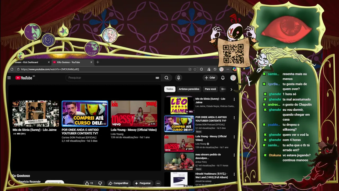Open Lola Young channel link under endscreen video
Image resolution: width=339 pixels, height=191 pixels.
(x=117, y=134)
